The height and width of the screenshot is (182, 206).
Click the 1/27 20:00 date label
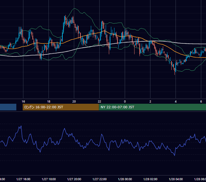point(74,179)
